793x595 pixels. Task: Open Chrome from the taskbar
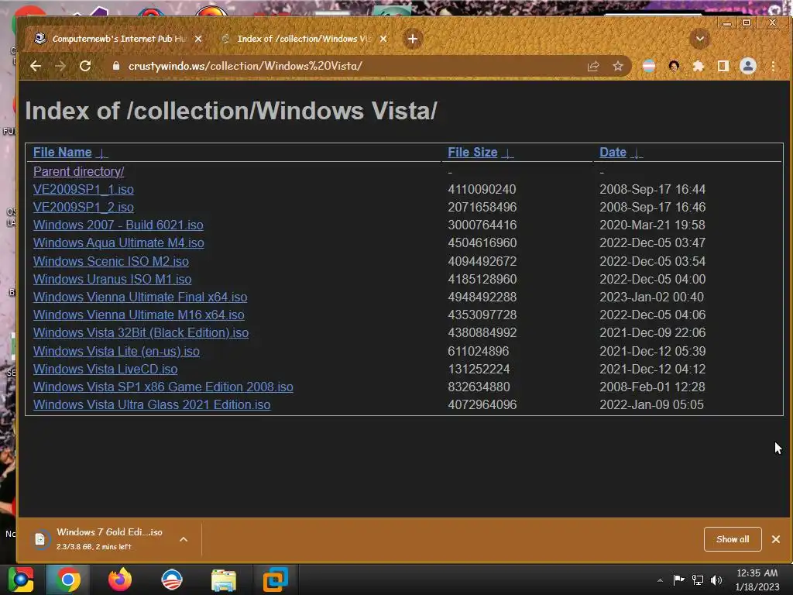(68, 580)
